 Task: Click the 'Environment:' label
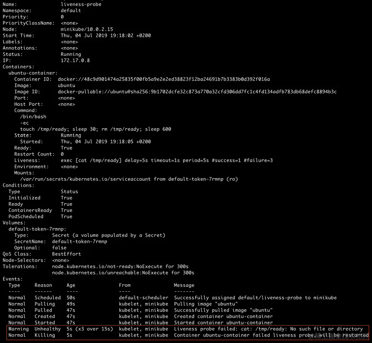coord(31,166)
